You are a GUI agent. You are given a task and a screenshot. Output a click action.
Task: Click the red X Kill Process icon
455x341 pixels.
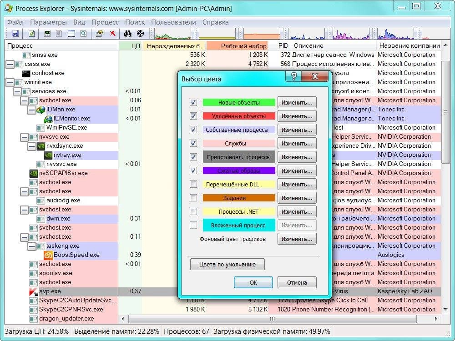(112, 34)
